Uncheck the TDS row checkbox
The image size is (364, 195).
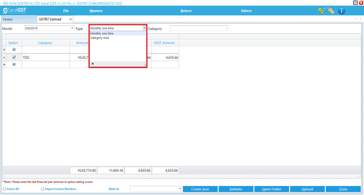click(x=14, y=57)
